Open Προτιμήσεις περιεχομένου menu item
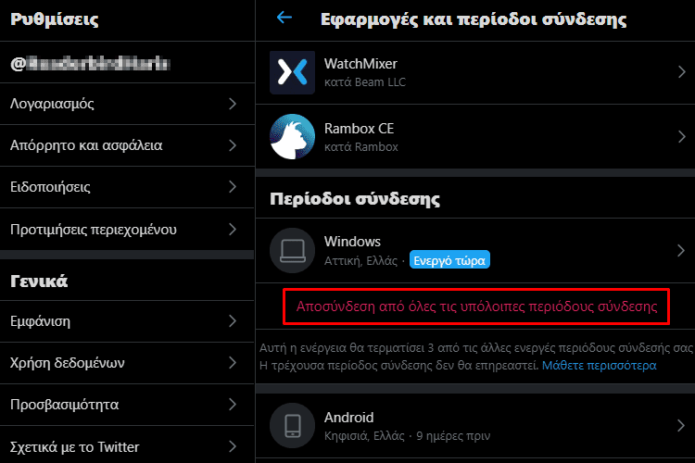 pyautogui.click(x=127, y=229)
